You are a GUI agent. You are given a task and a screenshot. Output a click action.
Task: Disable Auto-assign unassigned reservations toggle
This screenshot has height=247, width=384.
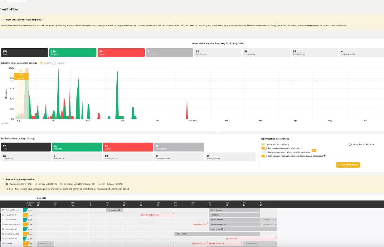point(264,148)
